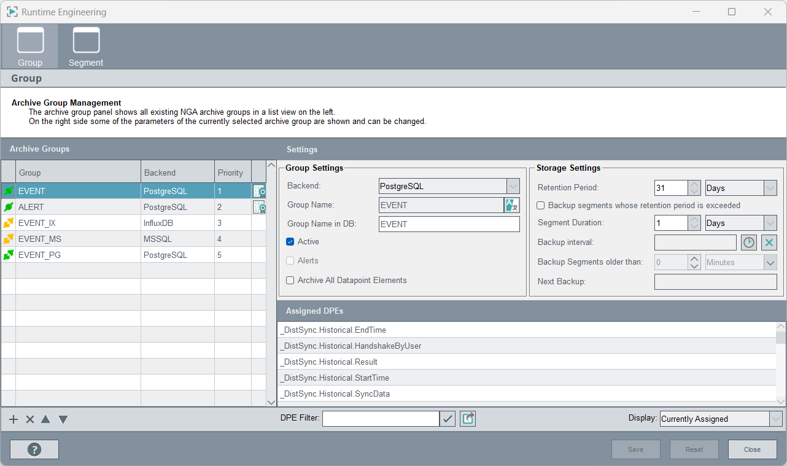Clear the Backup interval with X icon
The image size is (787, 466).
tap(769, 243)
